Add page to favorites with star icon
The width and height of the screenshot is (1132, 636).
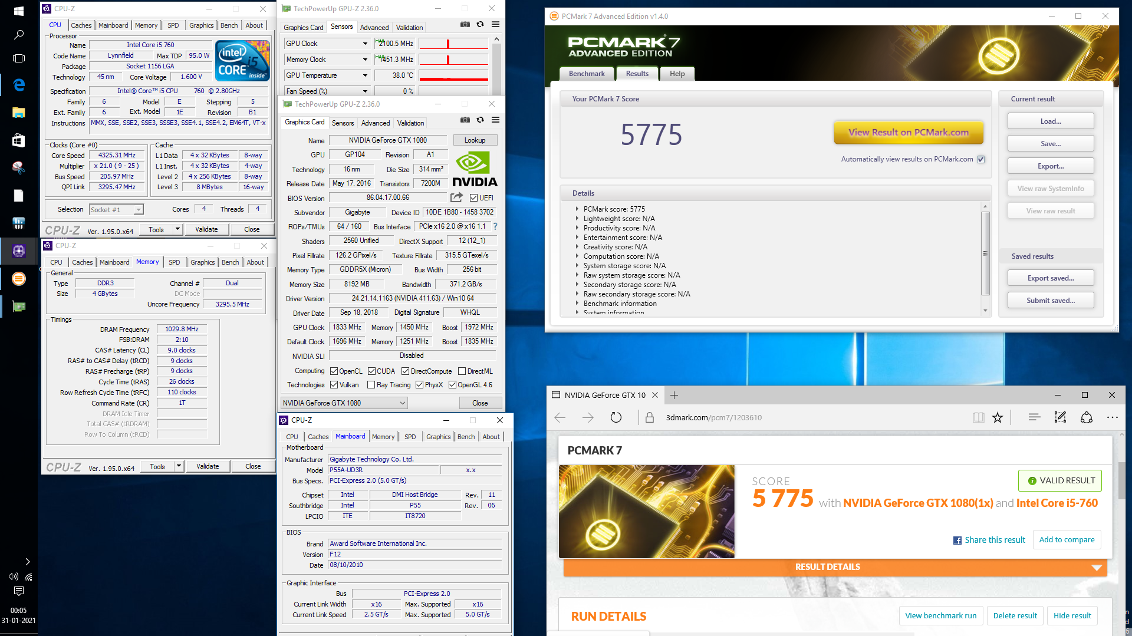coord(998,417)
